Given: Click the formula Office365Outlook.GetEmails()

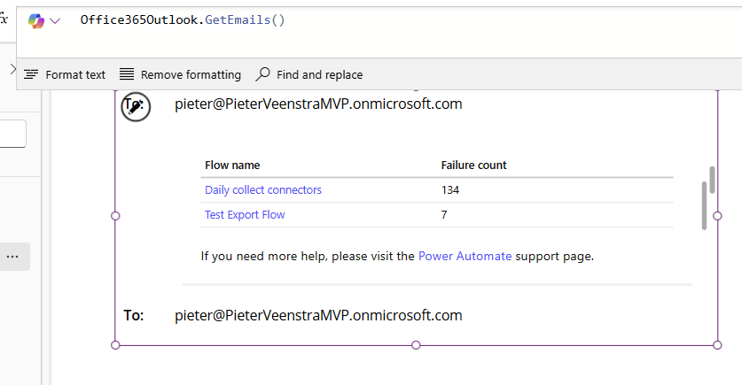Looking at the screenshot, I should [183, 19].
